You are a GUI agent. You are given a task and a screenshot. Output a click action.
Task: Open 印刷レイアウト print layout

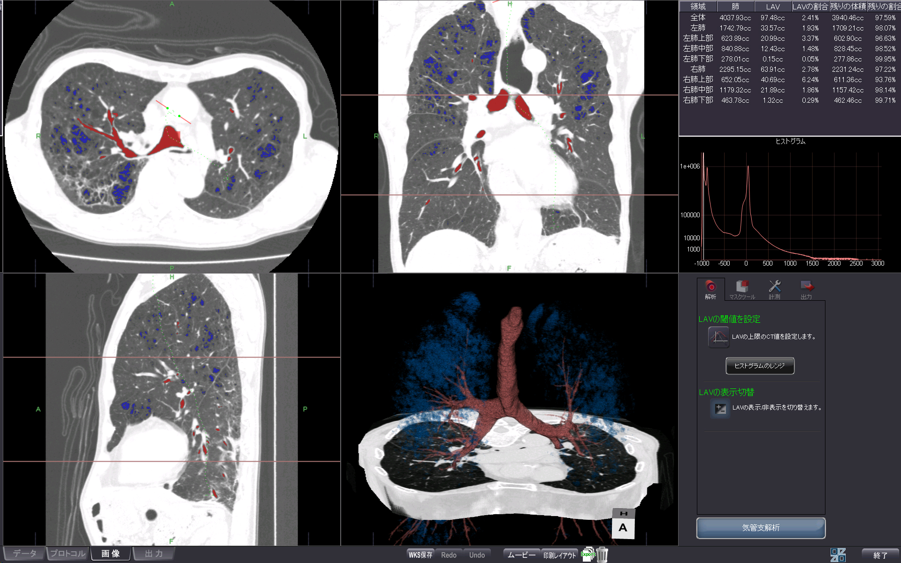coord(559,555)
